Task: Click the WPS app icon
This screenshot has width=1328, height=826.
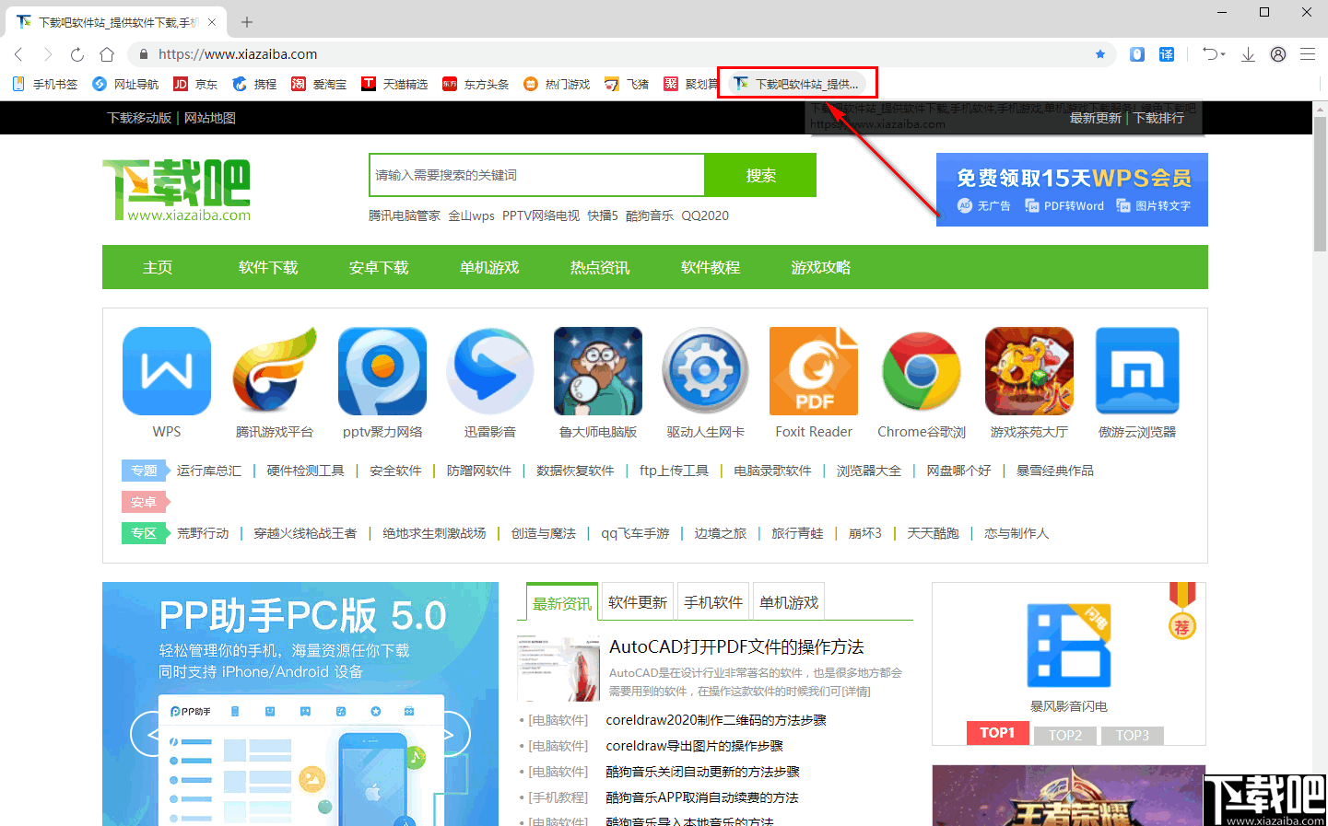Action: coord(167,371)
